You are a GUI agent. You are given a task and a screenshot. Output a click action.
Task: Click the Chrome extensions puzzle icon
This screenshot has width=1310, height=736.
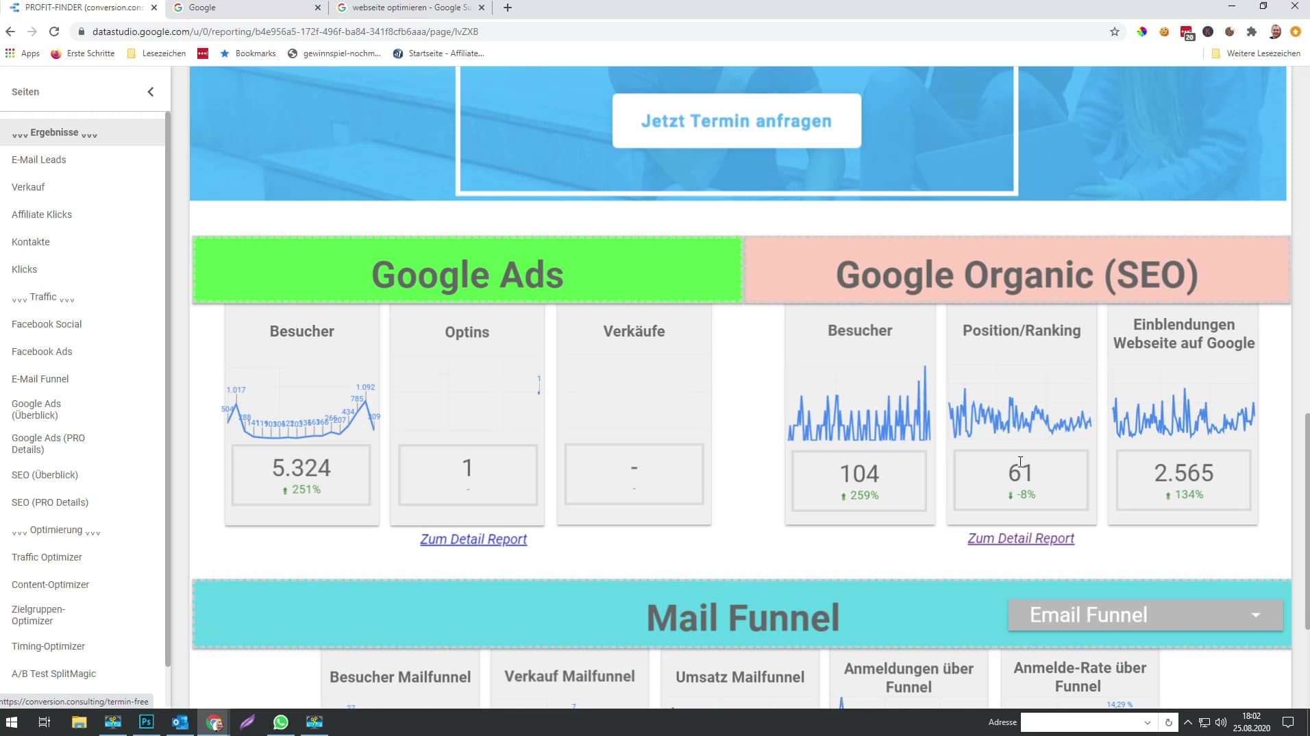tap(1252, 32)
